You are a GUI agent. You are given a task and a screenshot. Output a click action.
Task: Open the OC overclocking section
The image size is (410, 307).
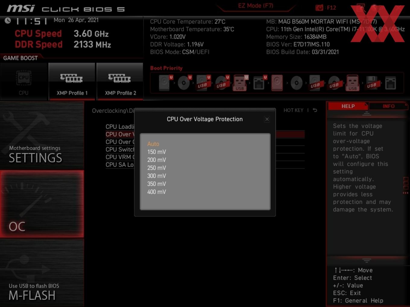42,204
